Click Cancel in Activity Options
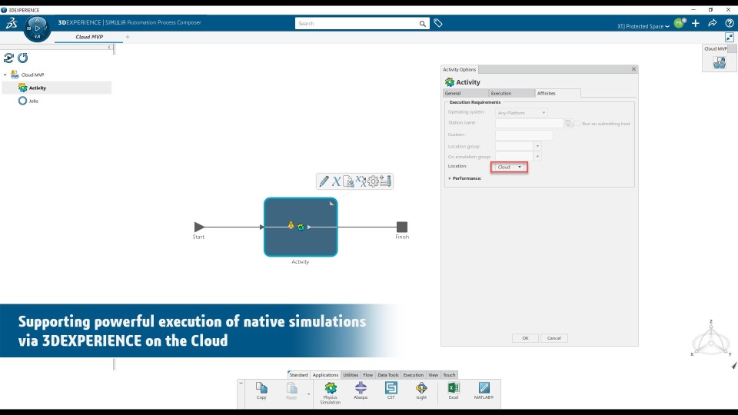The height and width of the screenshot is (415, 738). pyautogui.click(x=554, y=338)
